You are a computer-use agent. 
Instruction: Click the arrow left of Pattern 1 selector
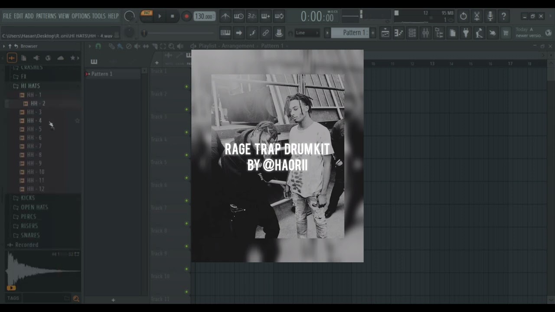pyautogui.click(x=327, y=33)
